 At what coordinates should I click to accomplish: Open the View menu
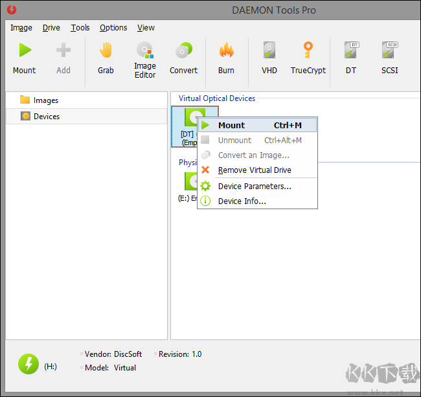[x=146, y=28]
